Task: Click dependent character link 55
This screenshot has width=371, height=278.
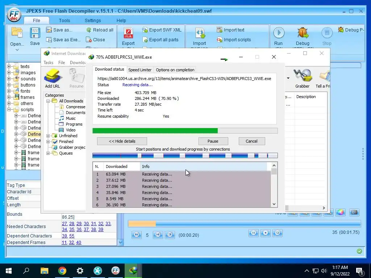Action: (72, 236)
